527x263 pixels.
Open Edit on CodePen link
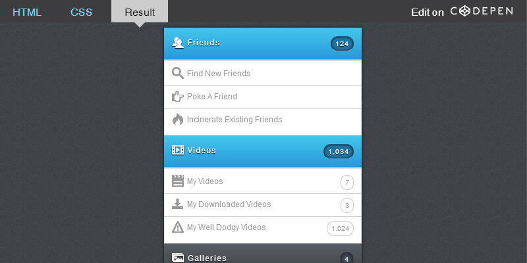tap(462, 11)
